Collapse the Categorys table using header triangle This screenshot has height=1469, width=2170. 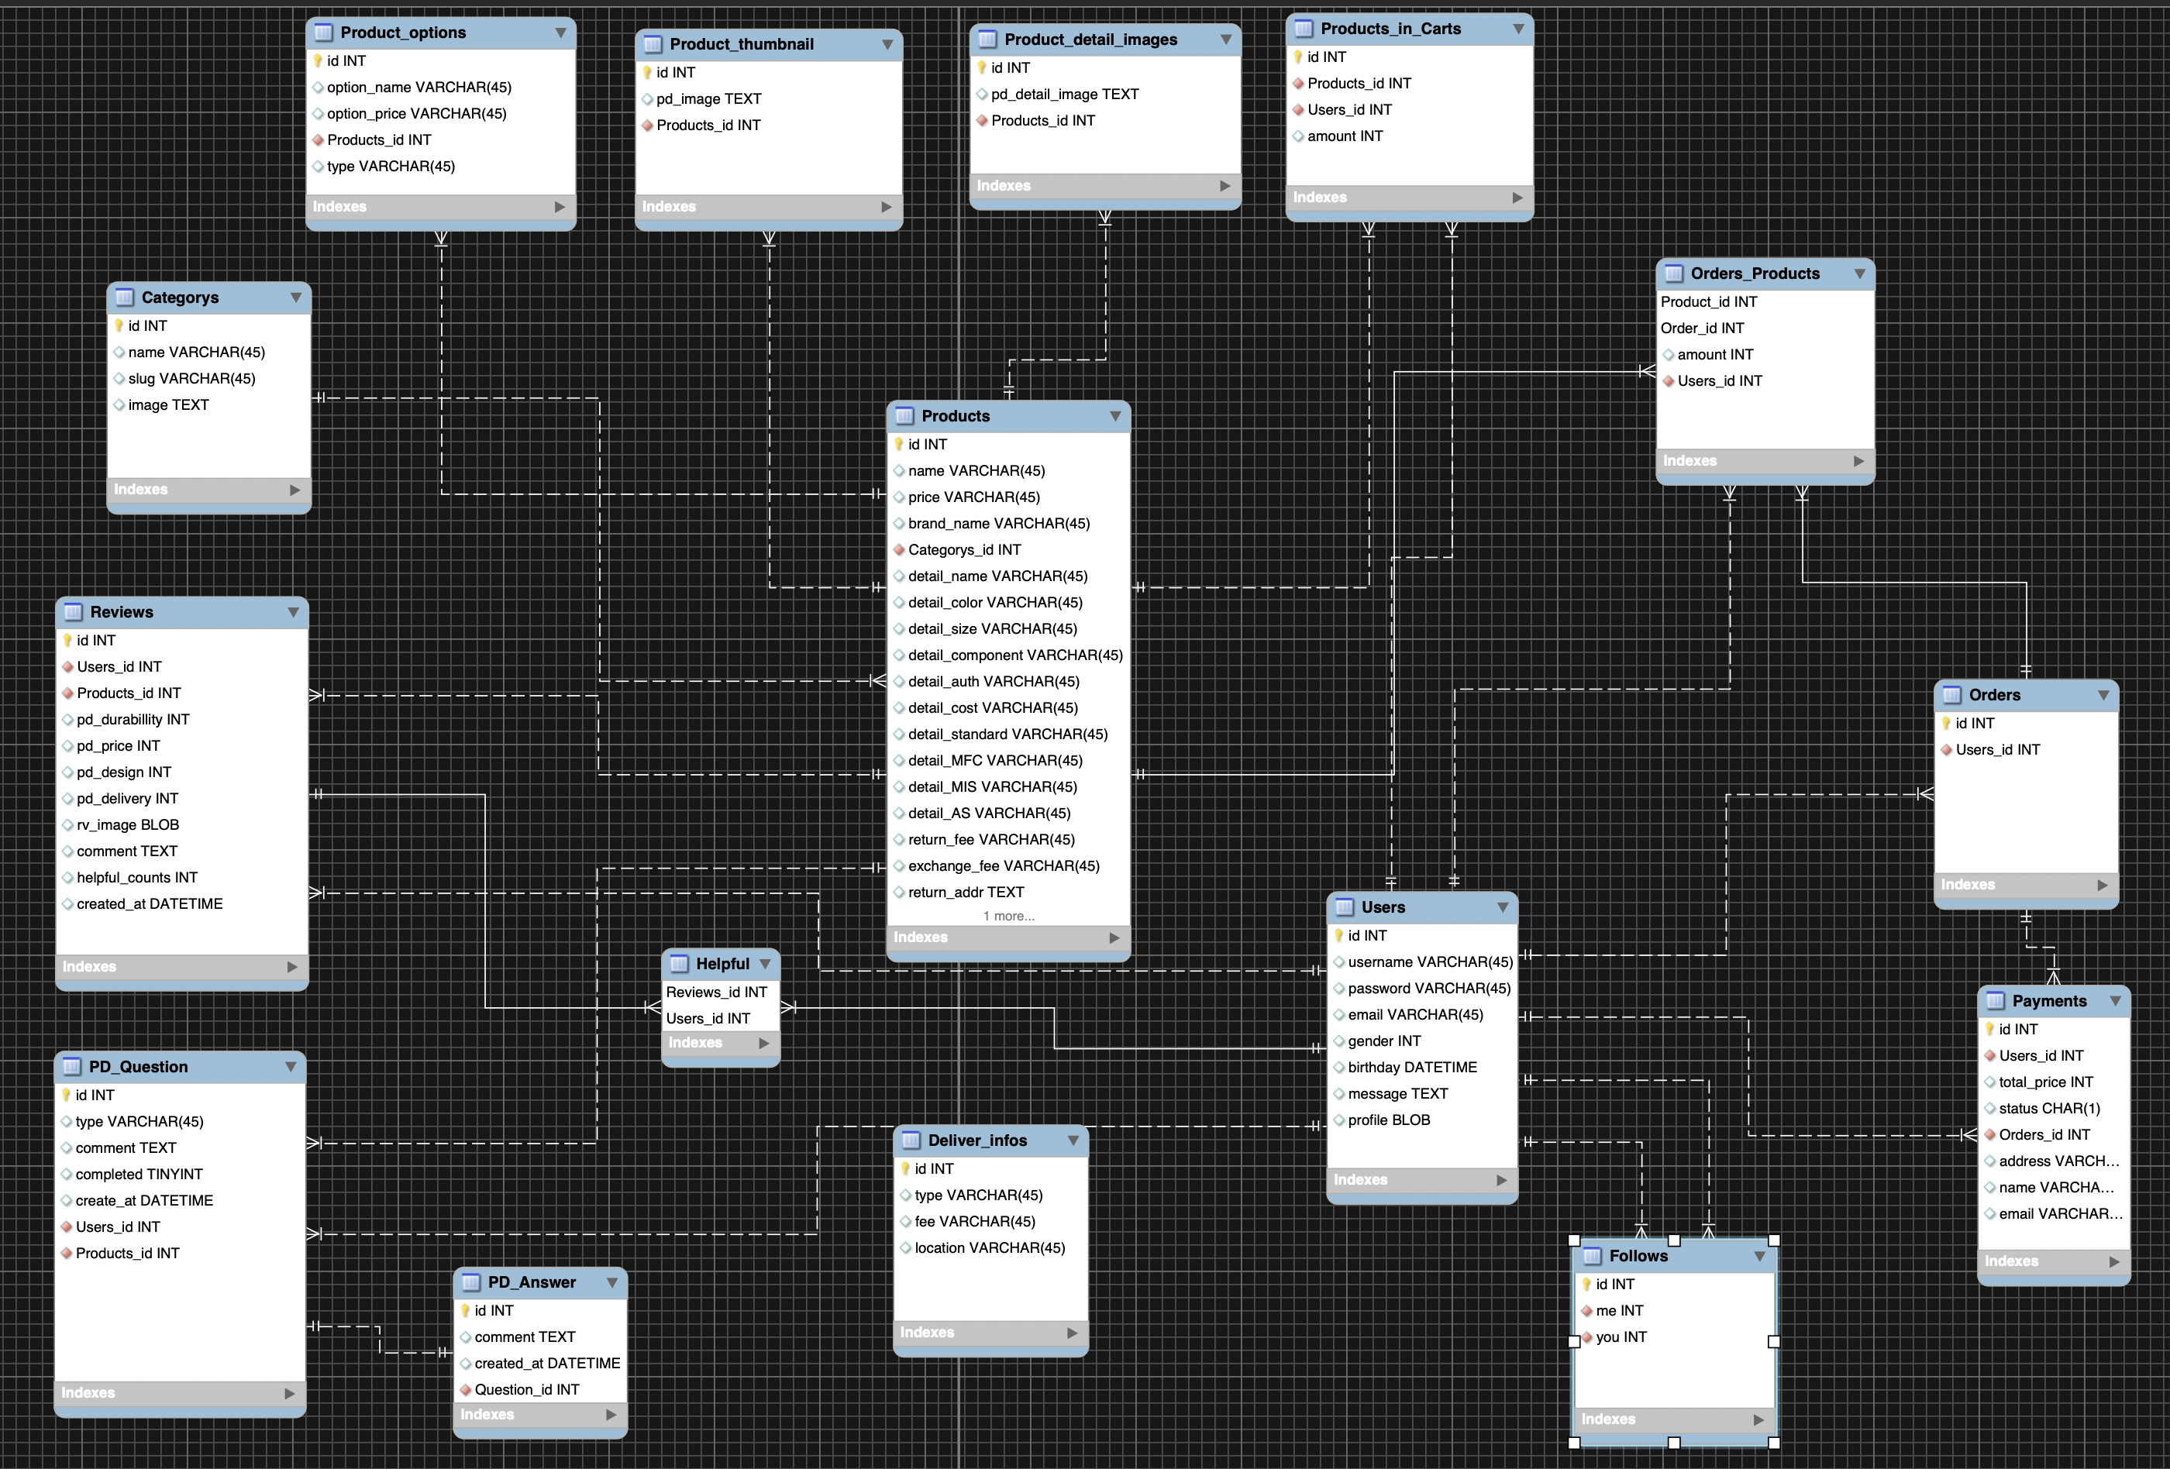point(296,298)
